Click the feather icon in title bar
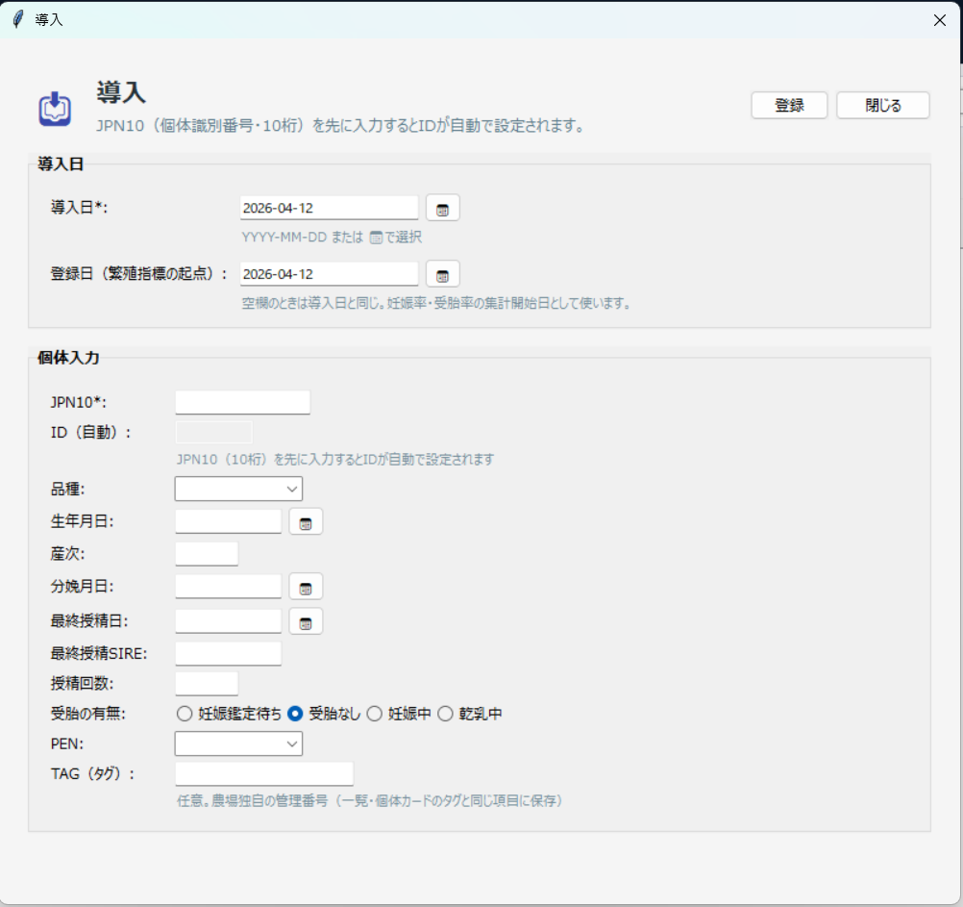The width and height of the screenshot is (963, 907). 18,19
